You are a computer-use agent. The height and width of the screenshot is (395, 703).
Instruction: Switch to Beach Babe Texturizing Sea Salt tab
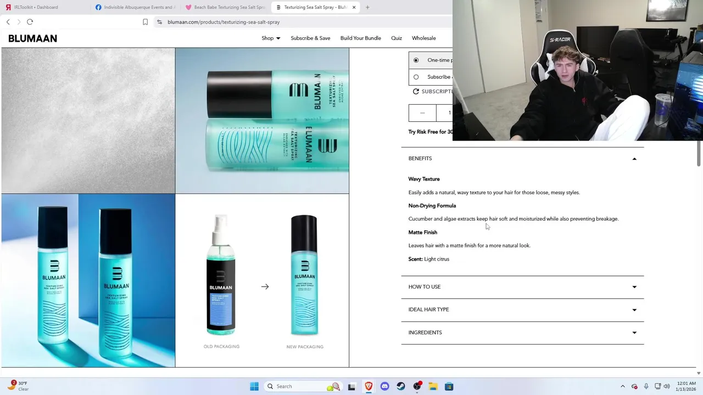(225, 7)
